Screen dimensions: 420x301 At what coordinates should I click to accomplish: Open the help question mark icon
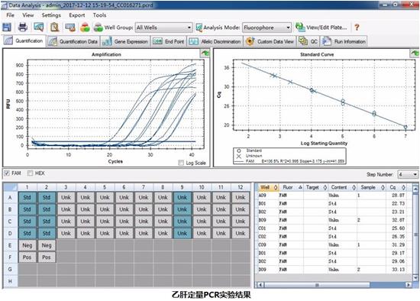(357, 27)
